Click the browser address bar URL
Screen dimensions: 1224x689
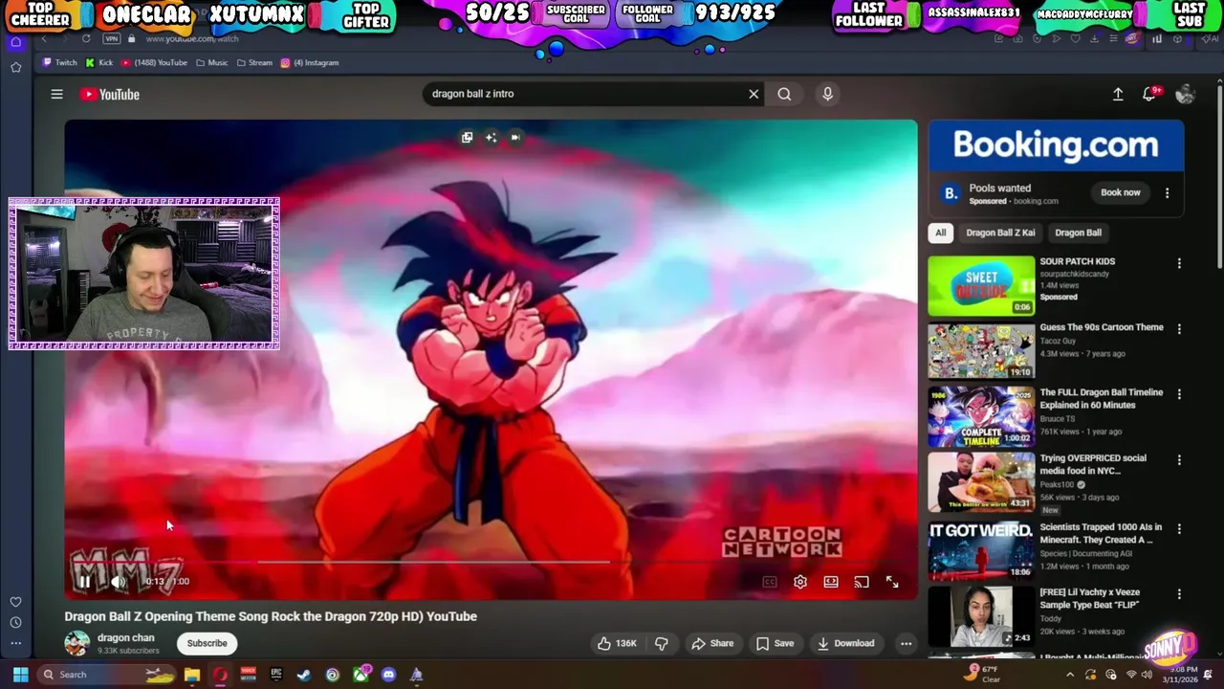pyautogui.click(x=192, y=38)
